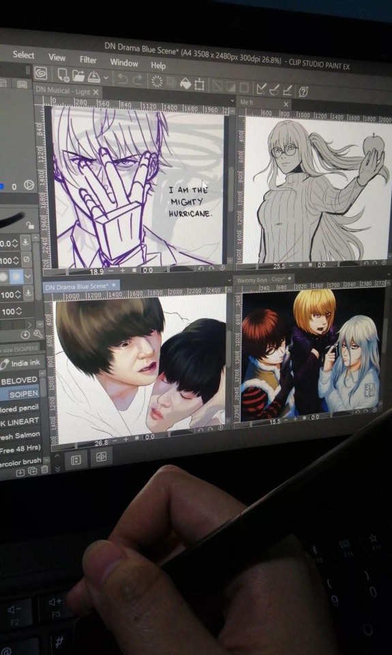Create a new canvas via New icon

pos(63,75)
